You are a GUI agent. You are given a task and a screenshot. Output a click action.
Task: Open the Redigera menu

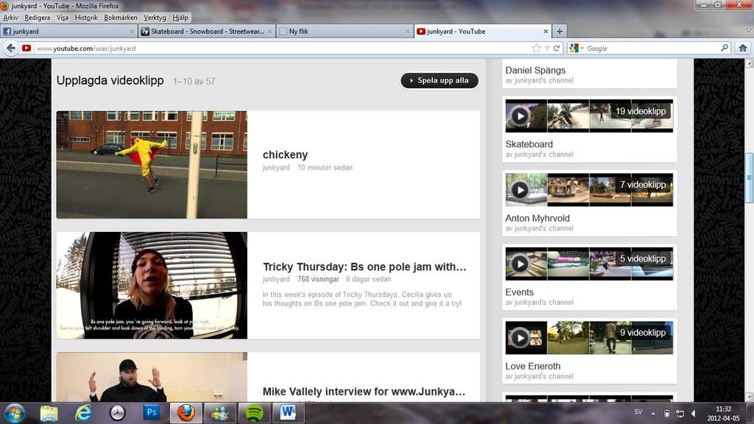37,18
